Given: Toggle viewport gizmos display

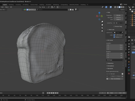Looking at the screenshot, I should [106, 7].
